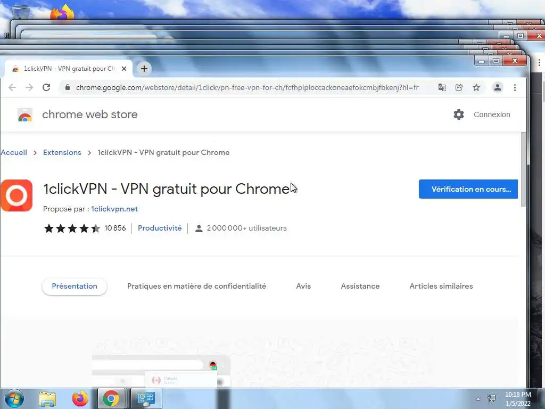Image resolution: width=545 pixels, height=409 pixels.
Task: Select the Présentation tab
Action: click(x=75, y=286)
